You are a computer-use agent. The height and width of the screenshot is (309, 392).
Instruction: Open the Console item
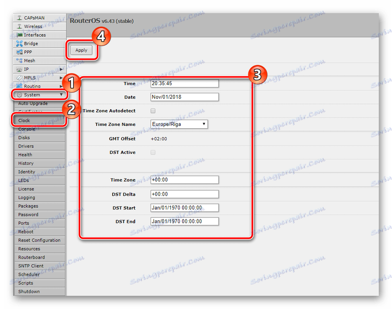click(40, 129)
